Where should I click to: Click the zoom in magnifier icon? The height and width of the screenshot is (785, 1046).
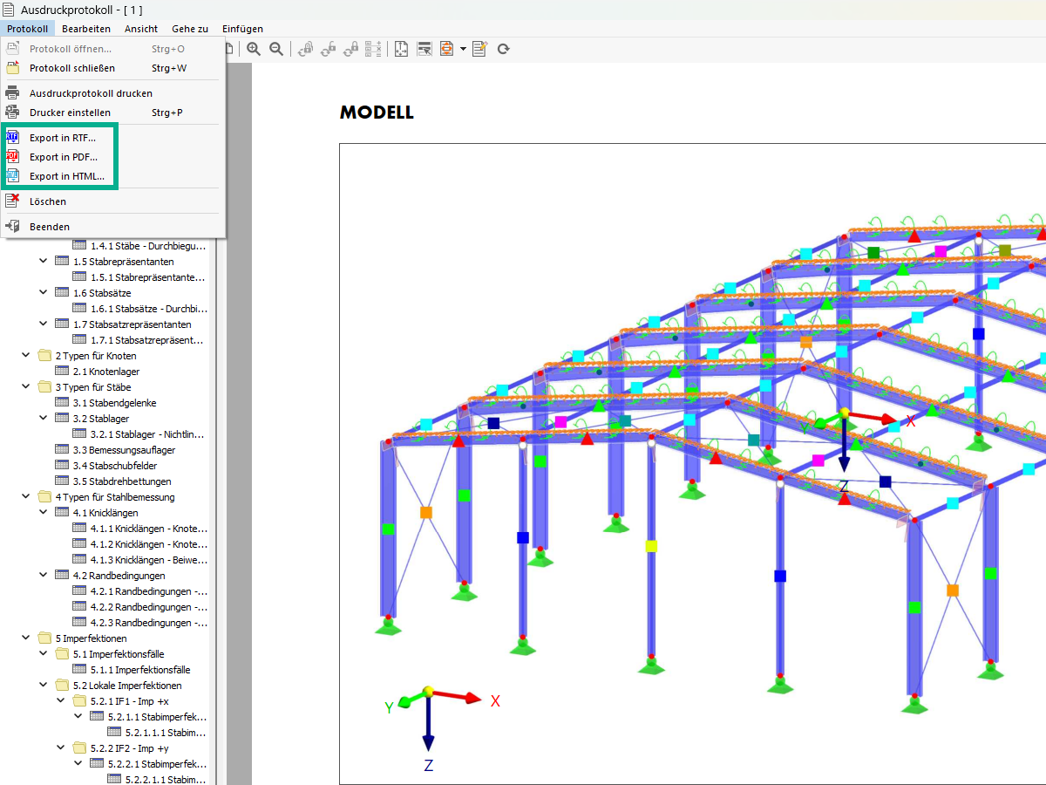[254, 49]
